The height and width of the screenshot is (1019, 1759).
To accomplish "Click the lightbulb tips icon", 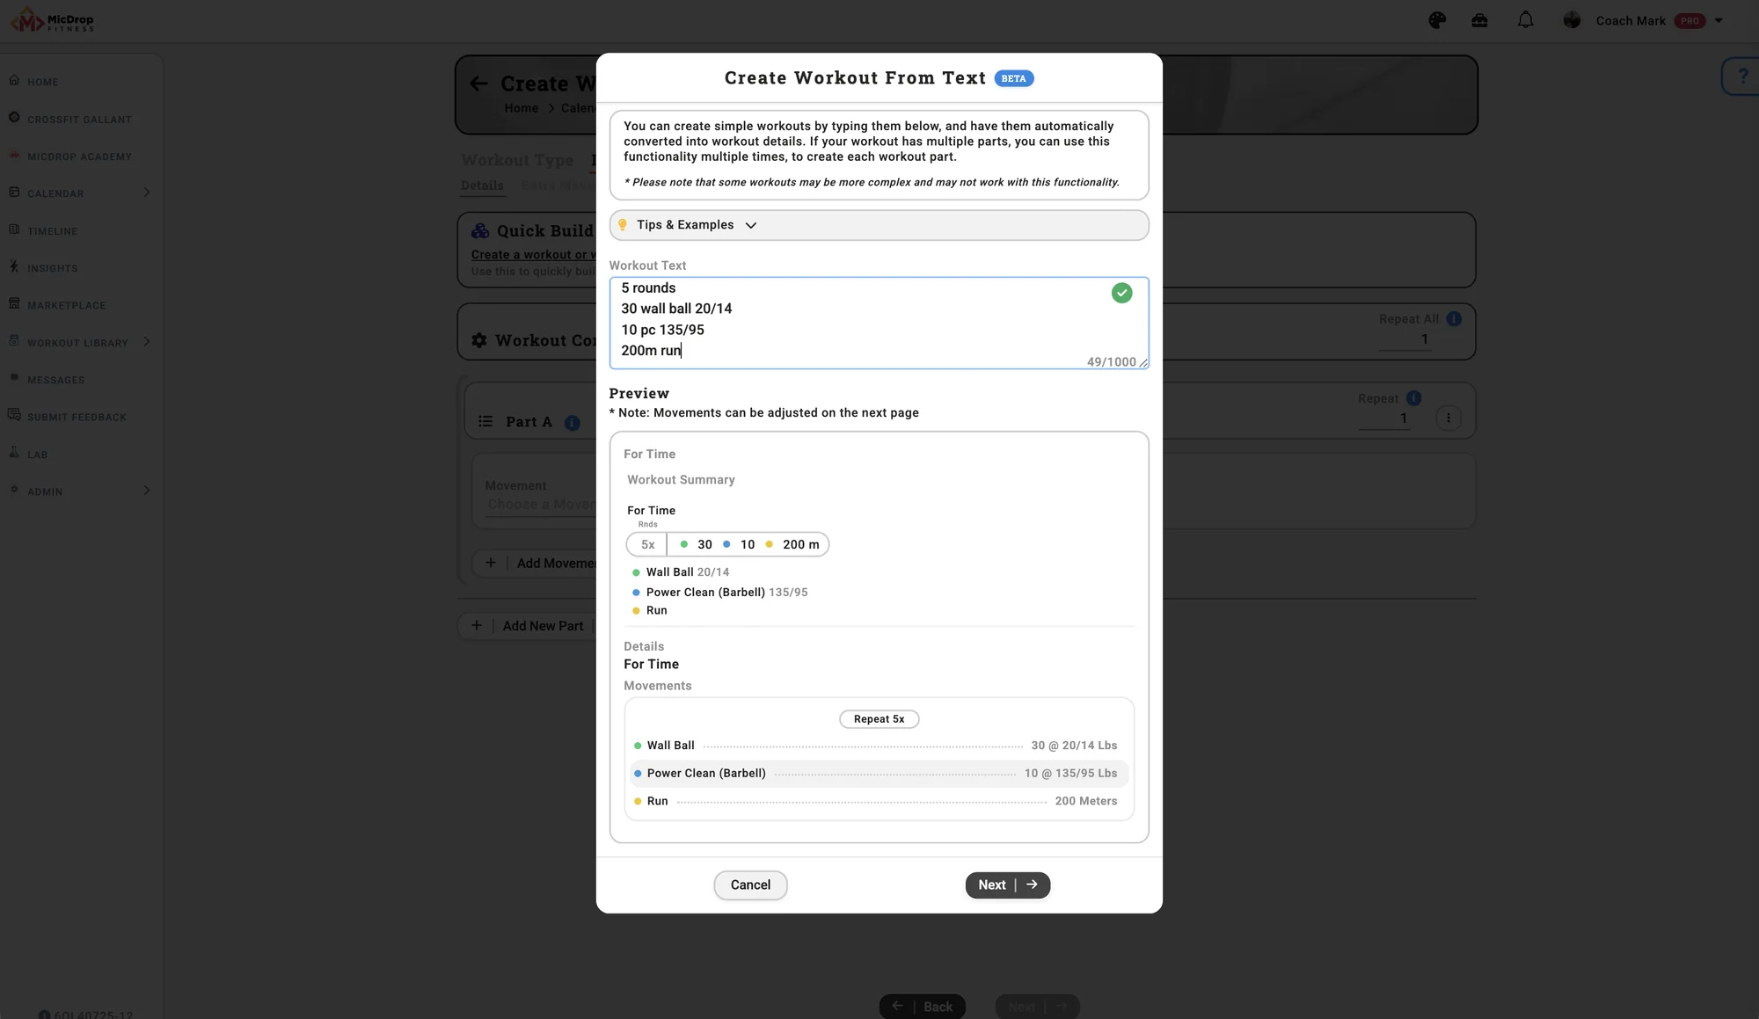I will tap(623, 225).
